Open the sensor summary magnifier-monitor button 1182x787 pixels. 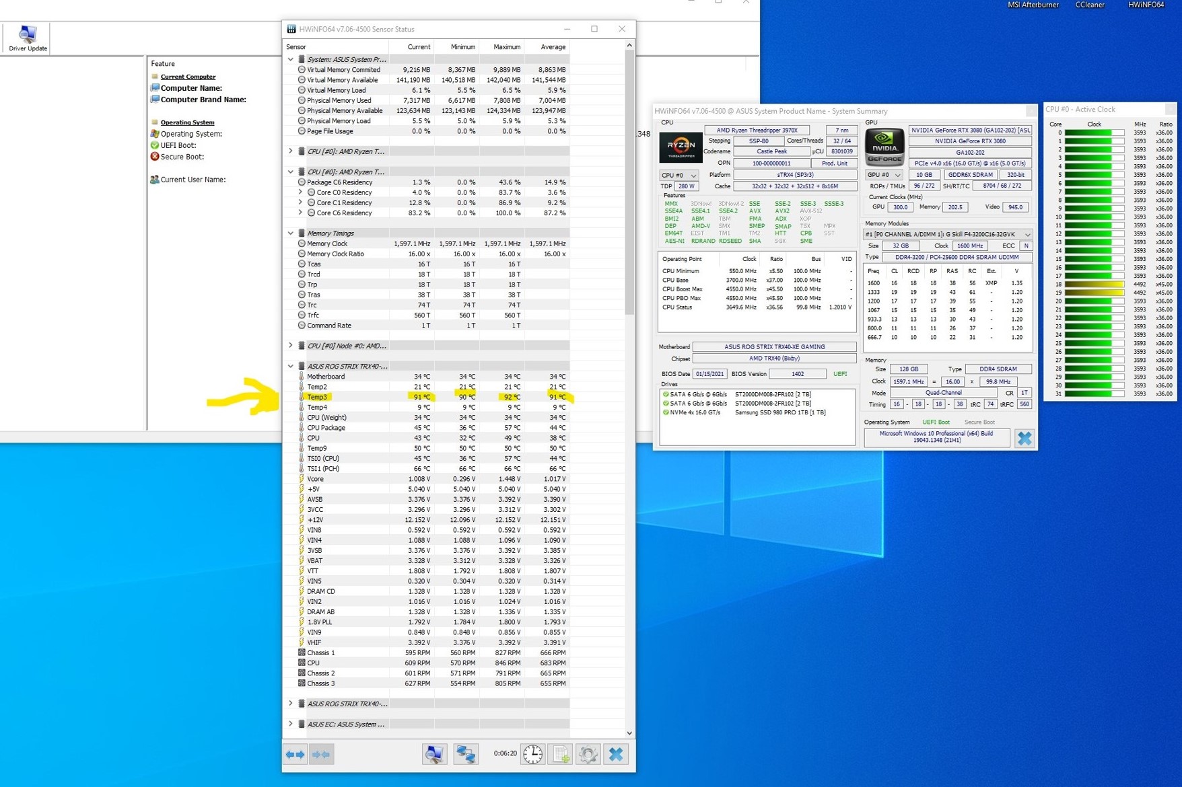pos(434,755)
